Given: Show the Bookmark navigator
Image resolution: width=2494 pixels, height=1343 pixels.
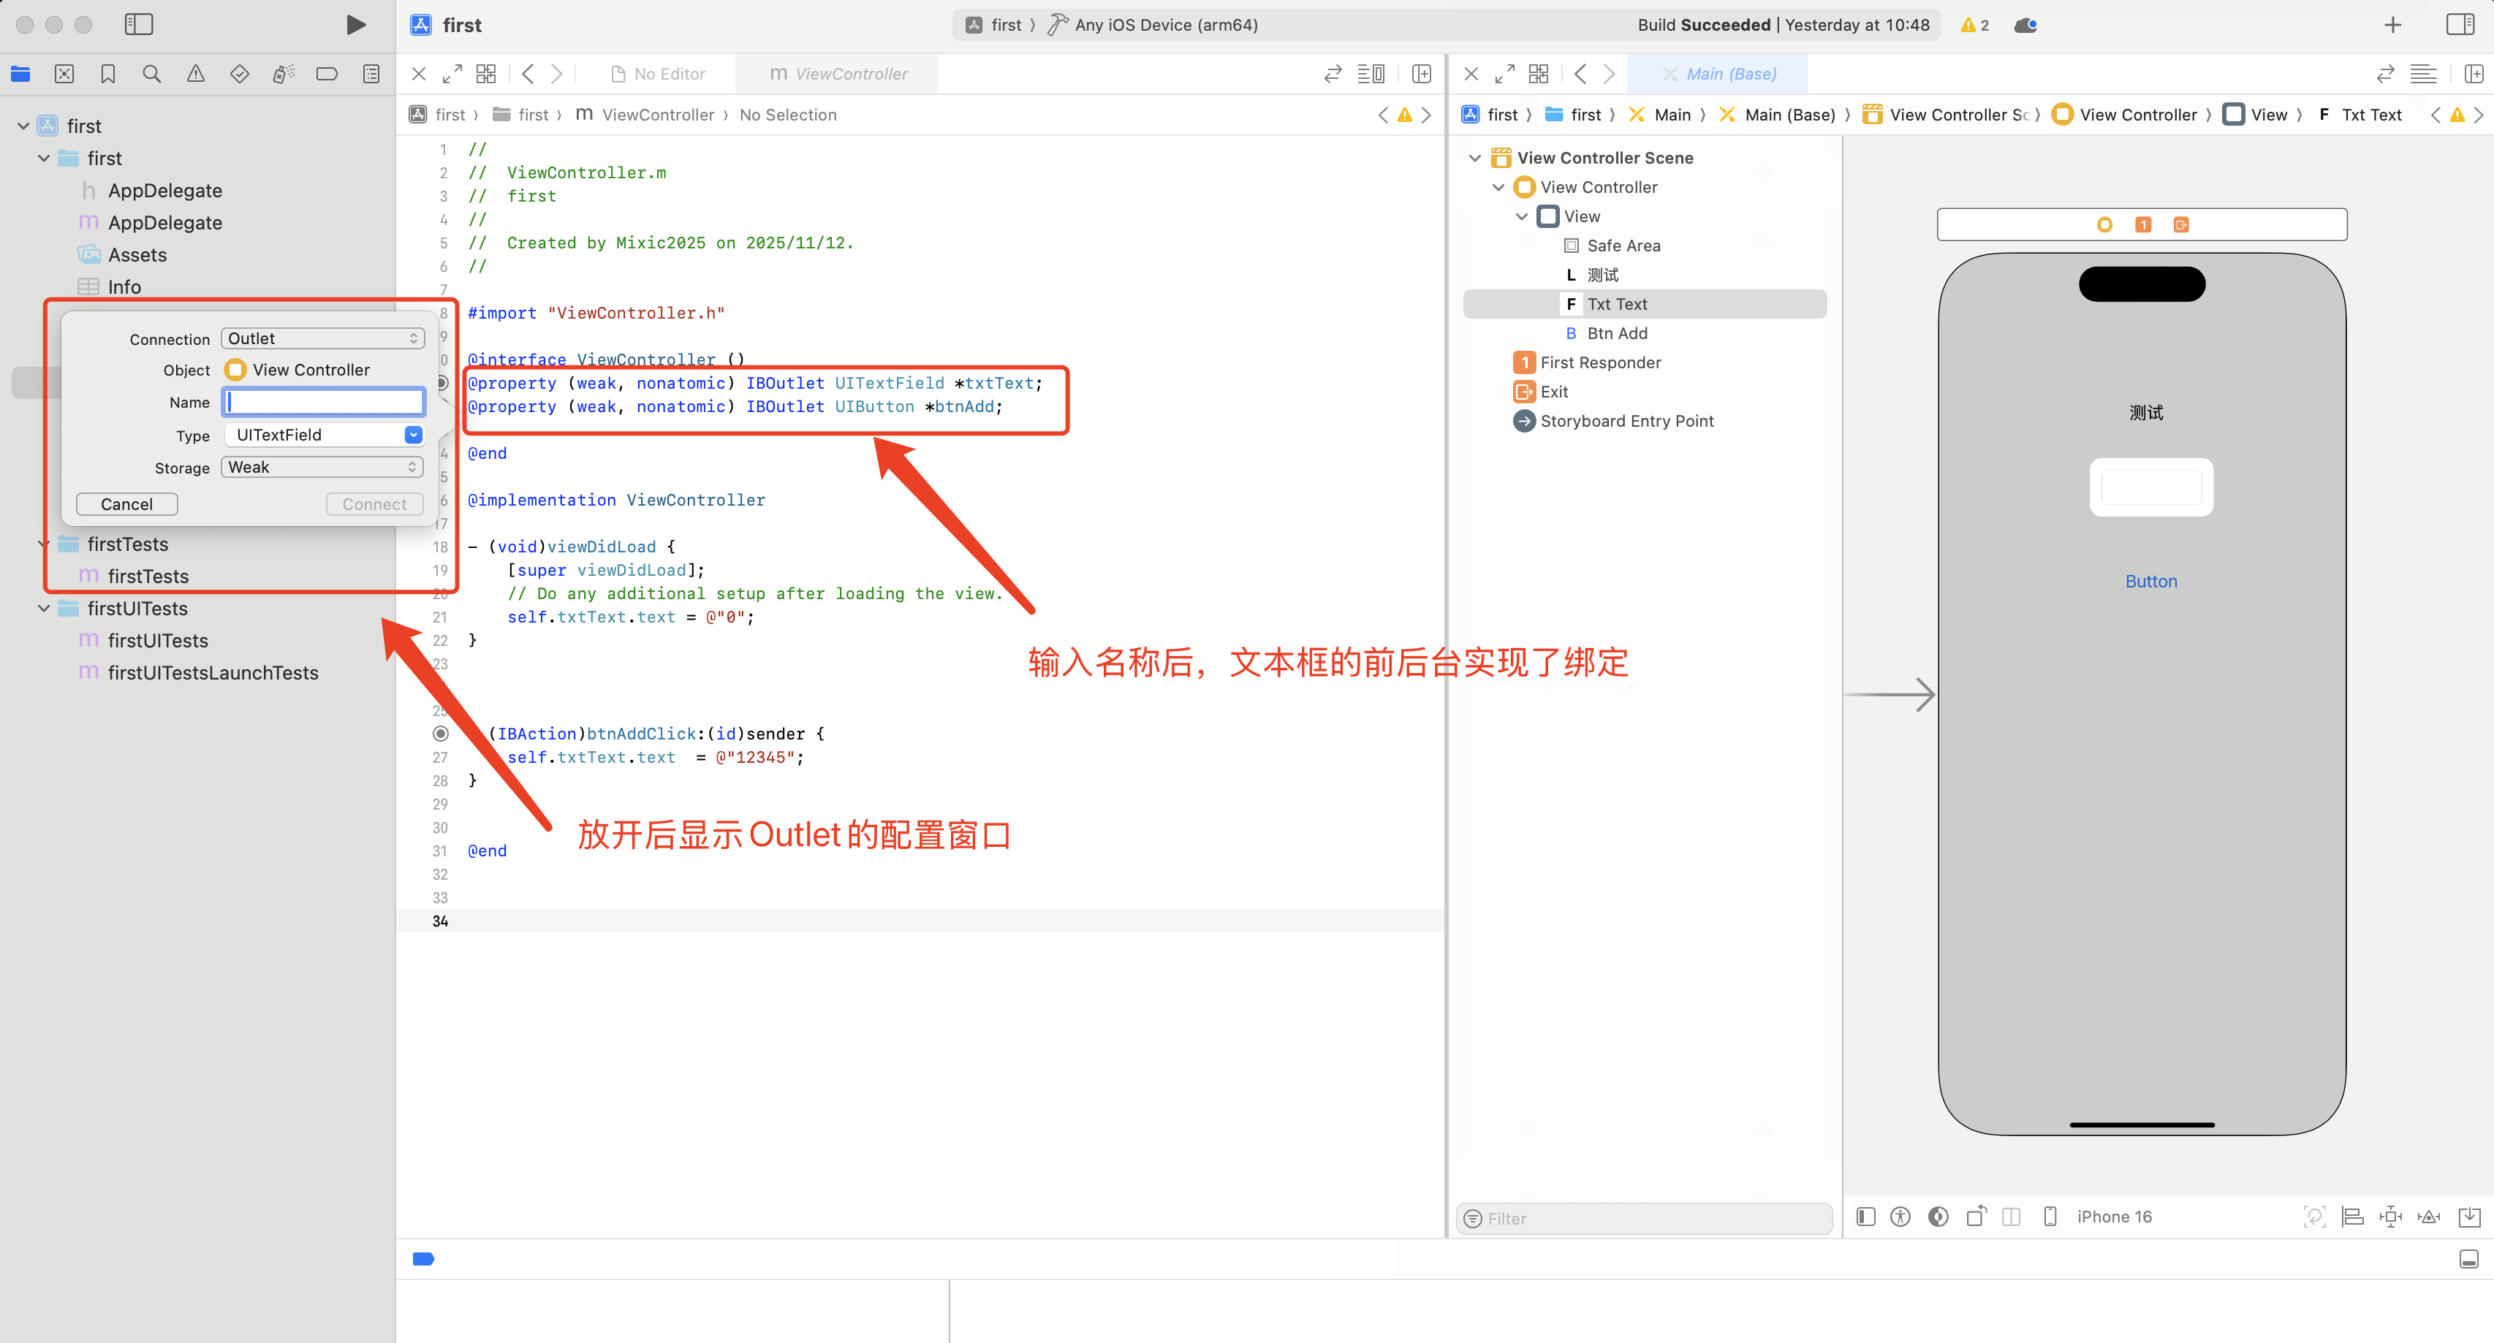Looking at the screenshot, I should (107, 75).
